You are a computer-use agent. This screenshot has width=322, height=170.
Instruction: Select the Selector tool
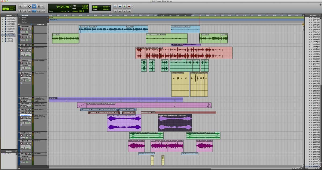[x=30, y=6]
